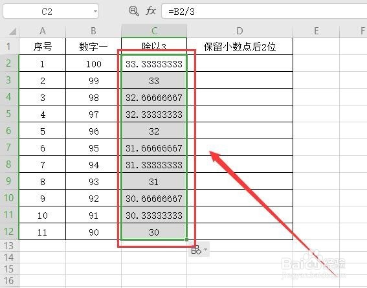Select column E header
This screenshot has height=288, width=367.
click(x=317, y=31)
